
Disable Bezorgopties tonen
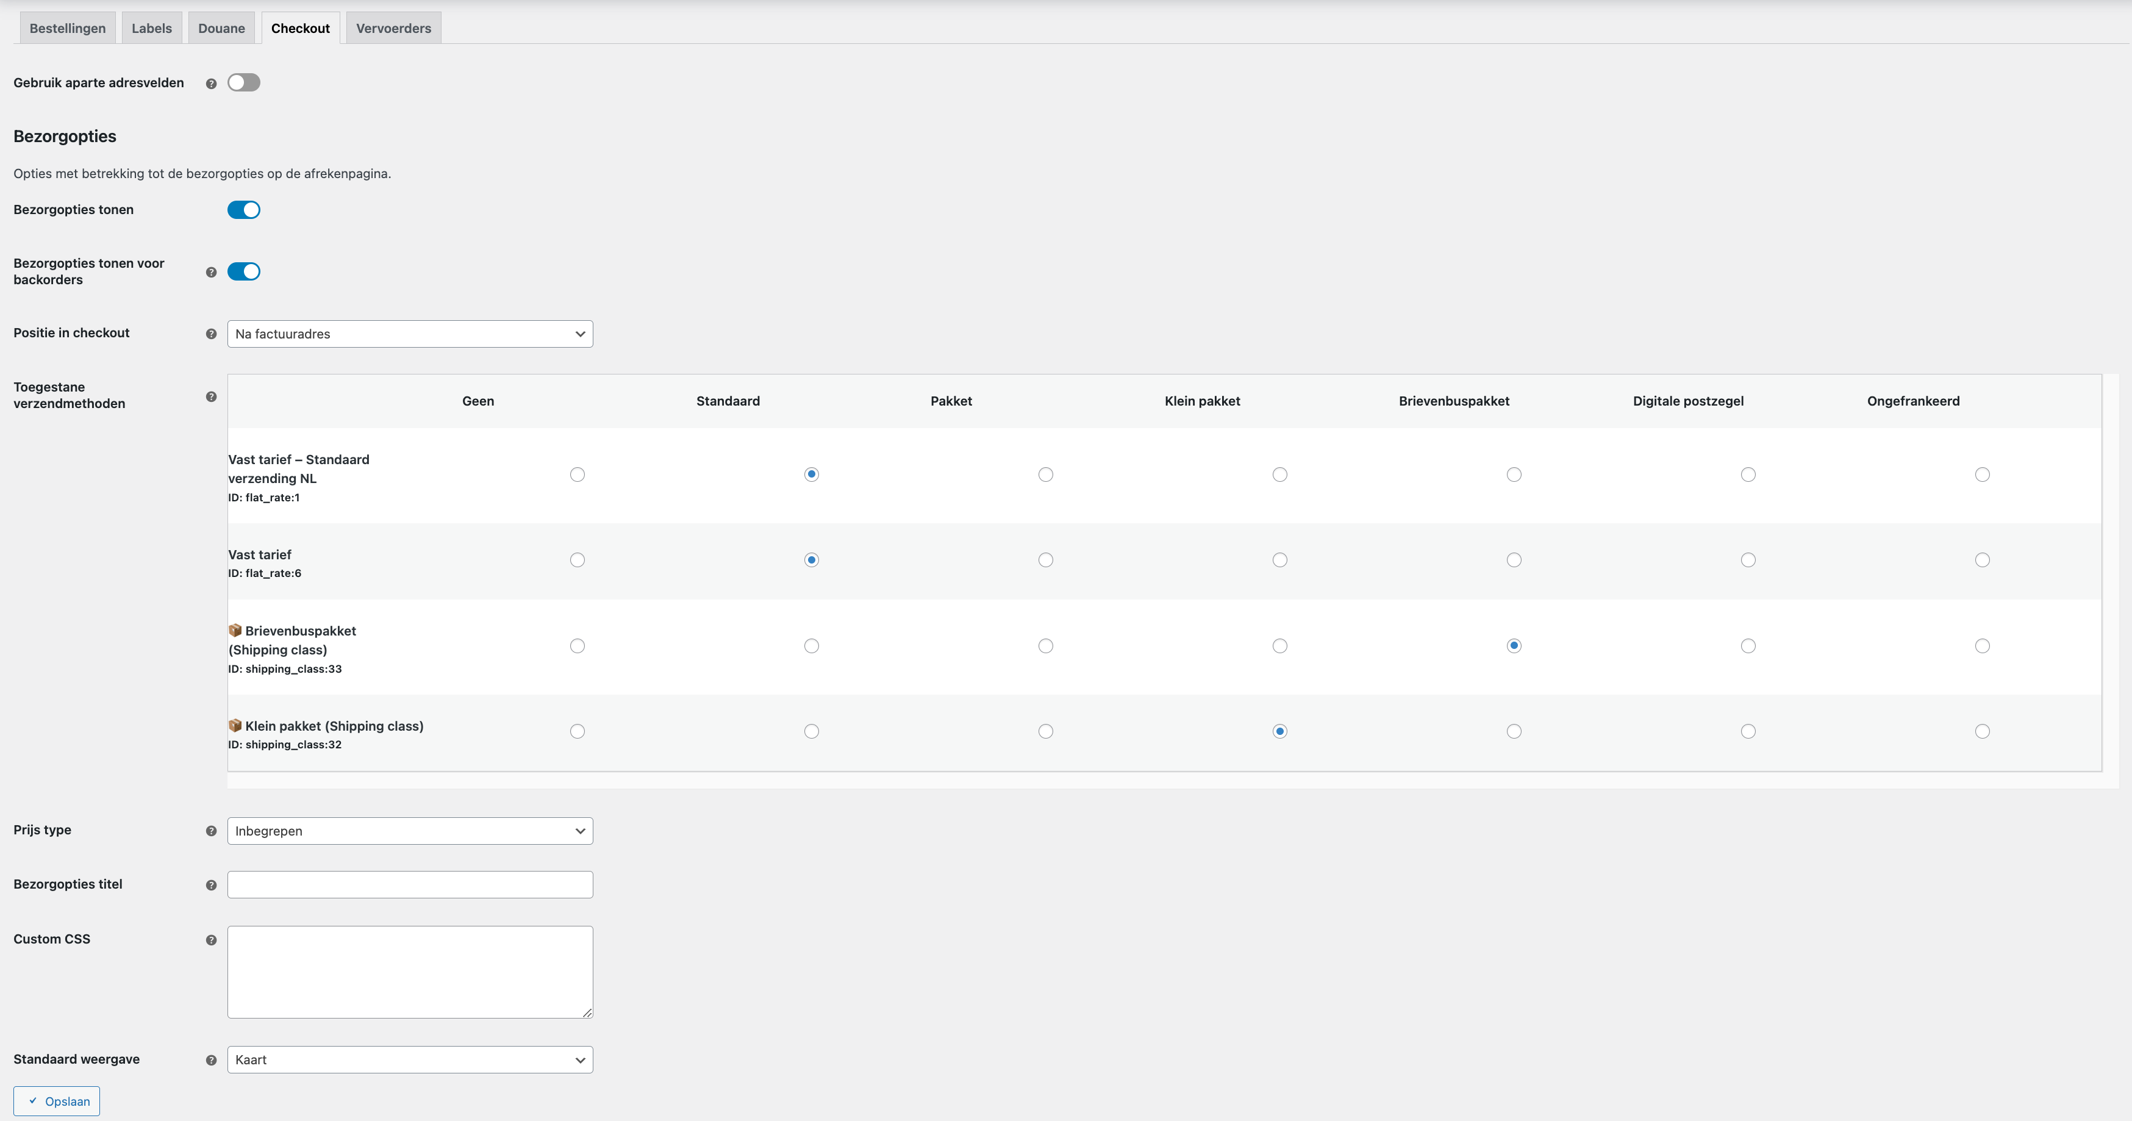coord(243,209)
